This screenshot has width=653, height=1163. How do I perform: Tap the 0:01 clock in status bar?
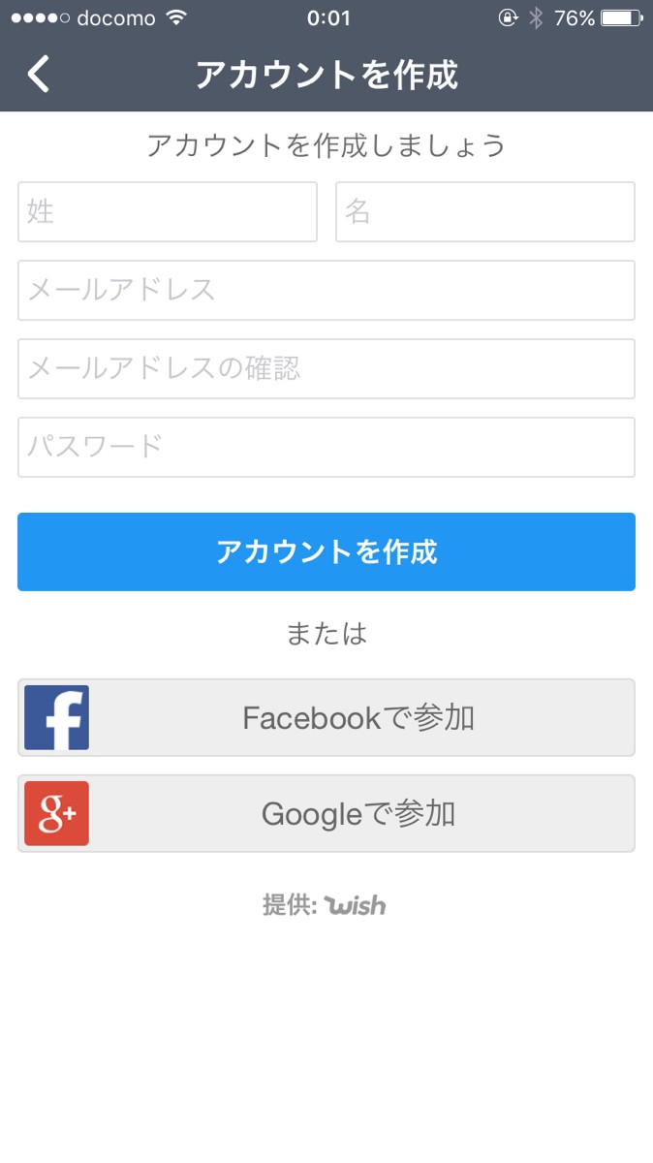pyautogui.click(x=326, y=17)
